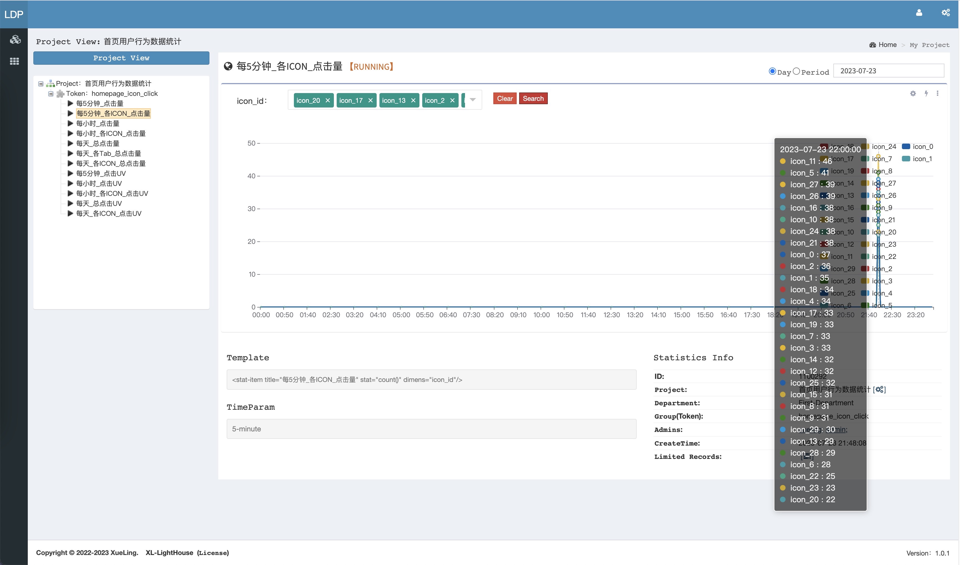
Task: Collapse the Project root tree node
Action: coord(41,84)
